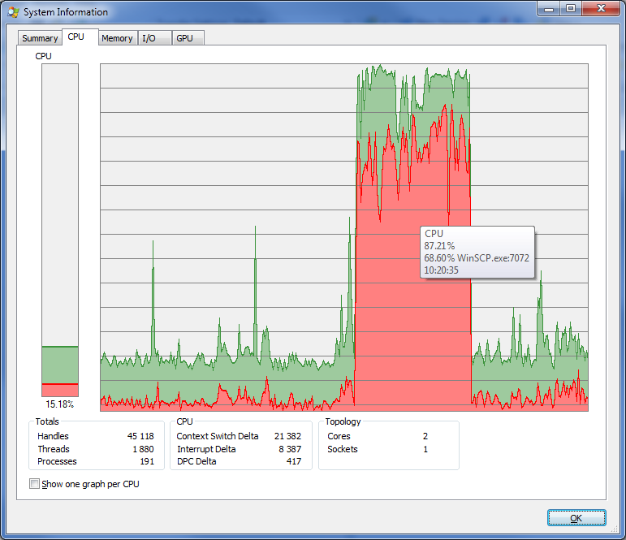Open the GPU tab
This screenshot has height=540, width=626.
(184, 38)
